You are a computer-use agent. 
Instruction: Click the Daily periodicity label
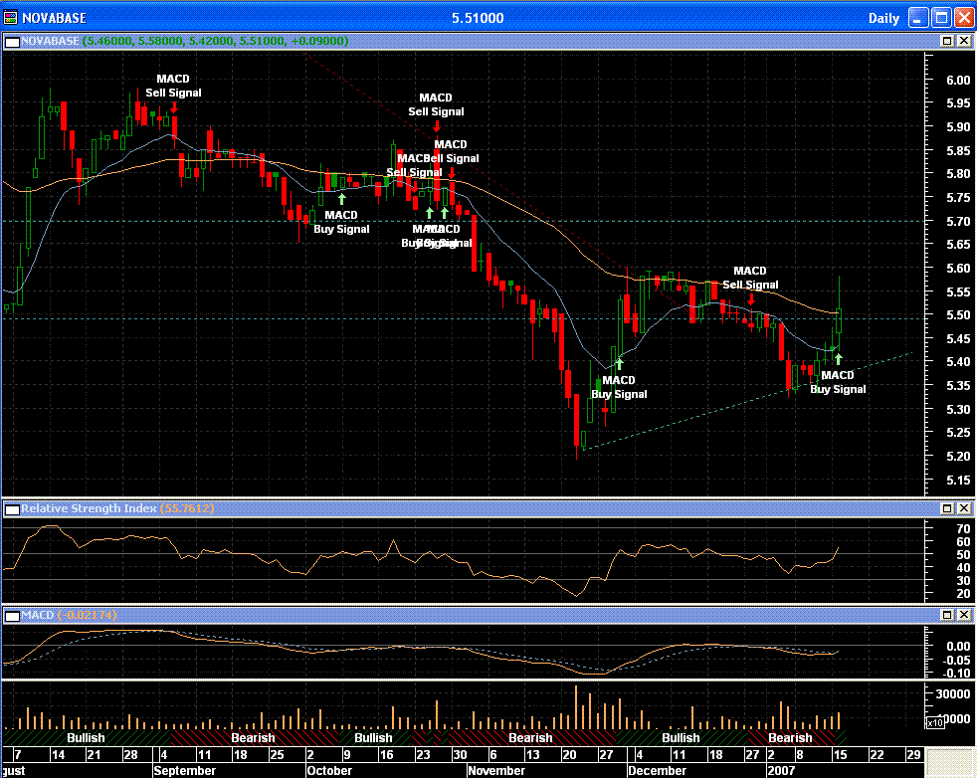tap(883, 18)
